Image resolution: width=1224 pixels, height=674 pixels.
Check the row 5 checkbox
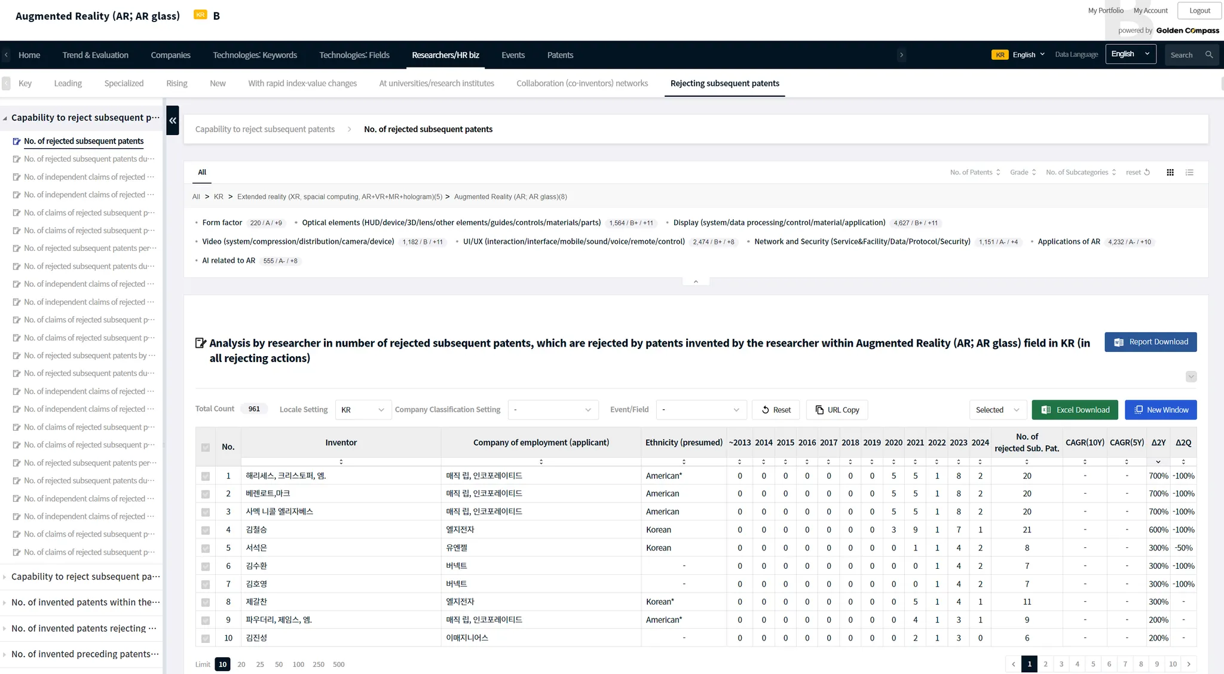(206, 548)
